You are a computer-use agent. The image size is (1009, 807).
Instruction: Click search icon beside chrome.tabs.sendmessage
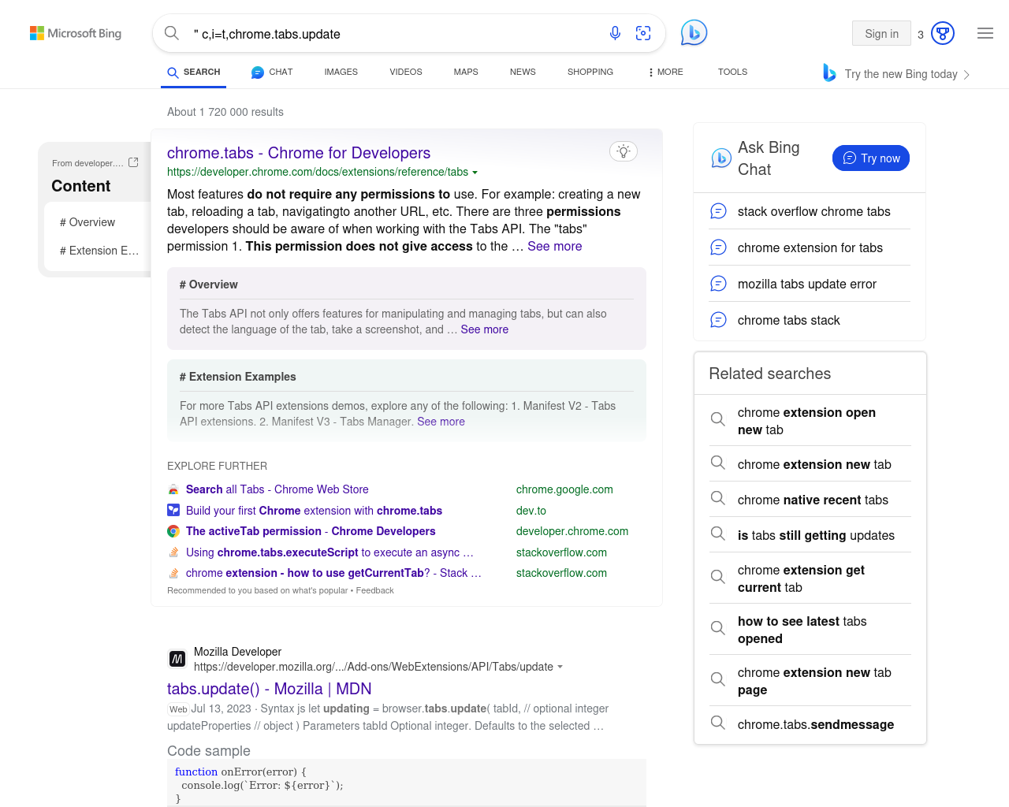718,723
